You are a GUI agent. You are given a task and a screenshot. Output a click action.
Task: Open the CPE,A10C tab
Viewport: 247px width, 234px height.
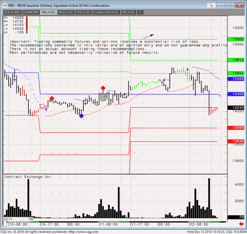point(83,12)
